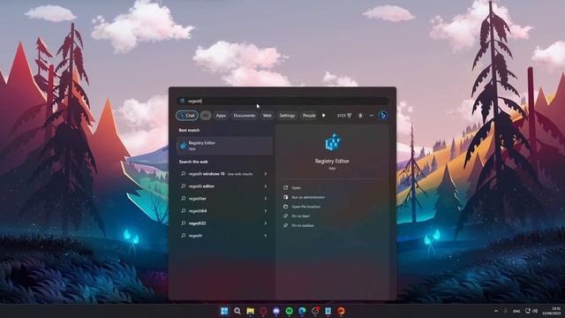Image resolution: width=565 pixels, height=318 pixels.
Task: Click the 'Registry Editor' title in preview pane
Action: [332, 161]
